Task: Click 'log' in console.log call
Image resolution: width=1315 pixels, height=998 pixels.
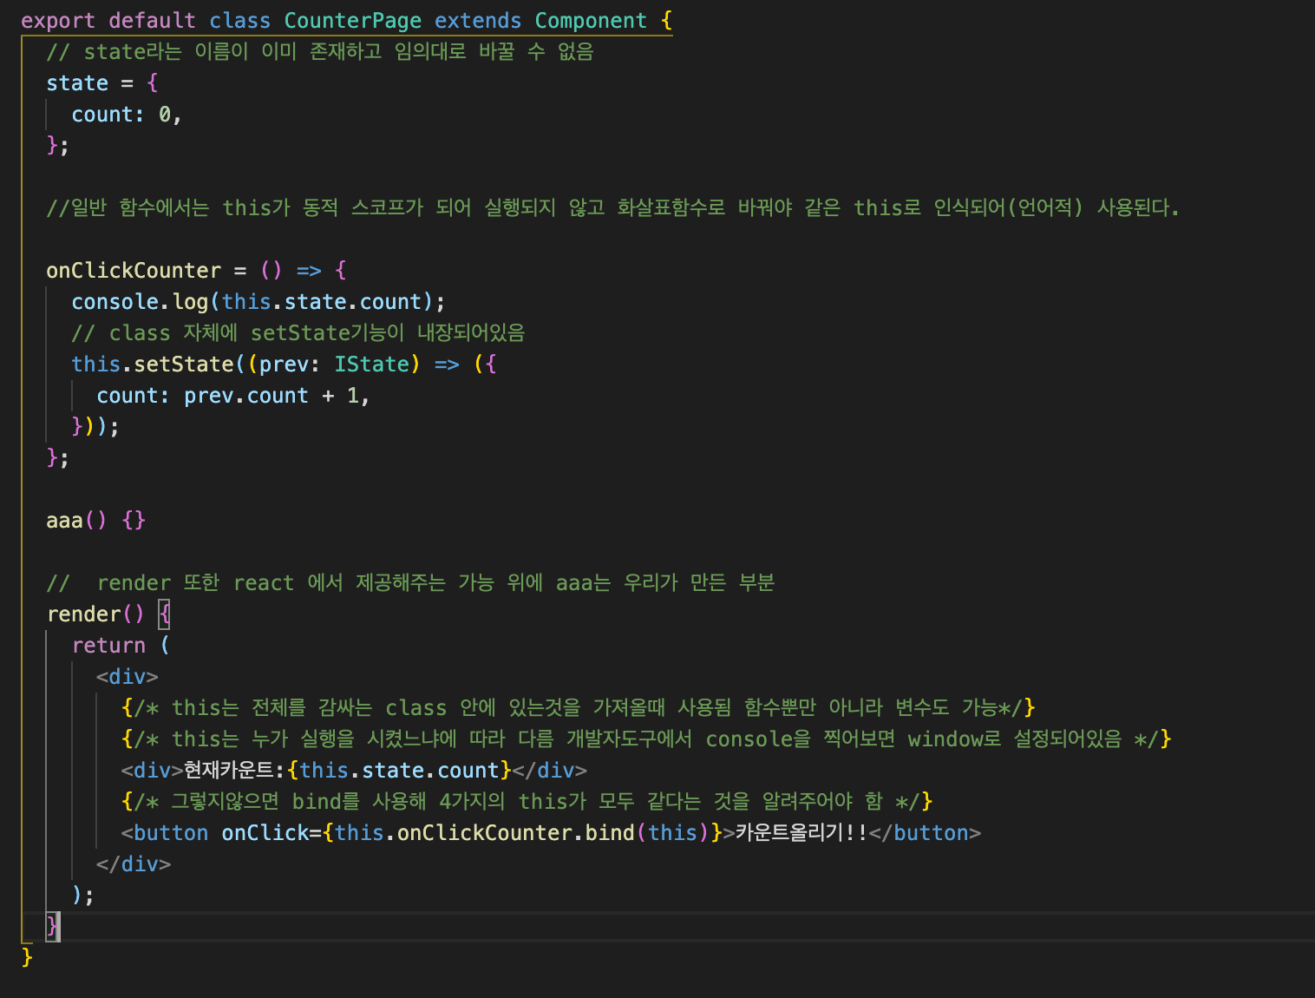Action: [x=190, y=302]
